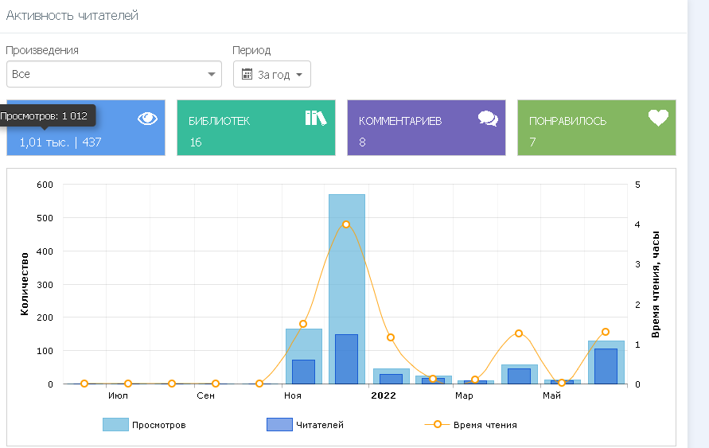Click the heart icon on Понравилось card

[658, 118]
